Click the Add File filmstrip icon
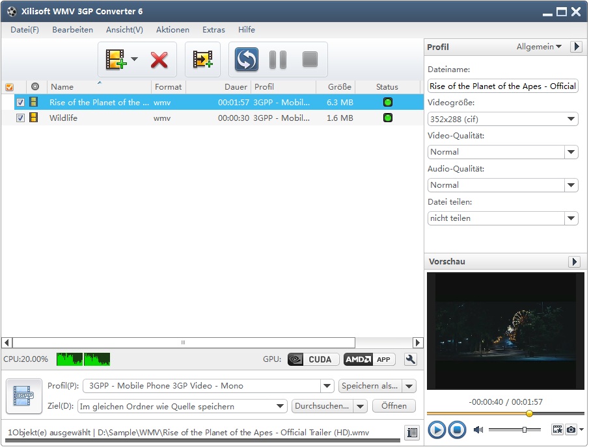This screenshot has width=589, height=447. click(x=115, y=60)
